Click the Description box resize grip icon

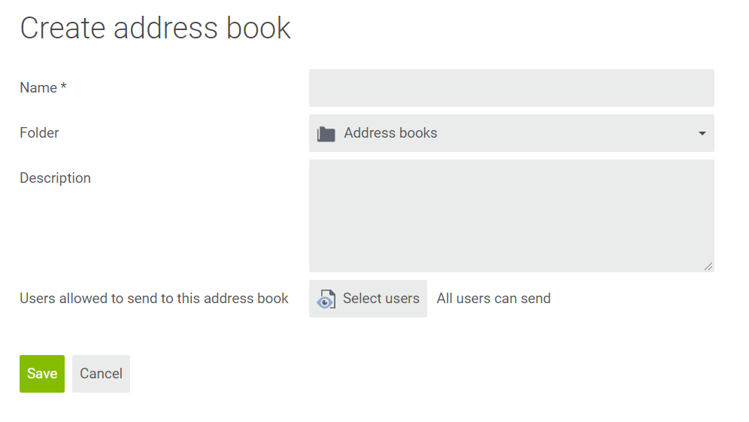tap(708, 267)
